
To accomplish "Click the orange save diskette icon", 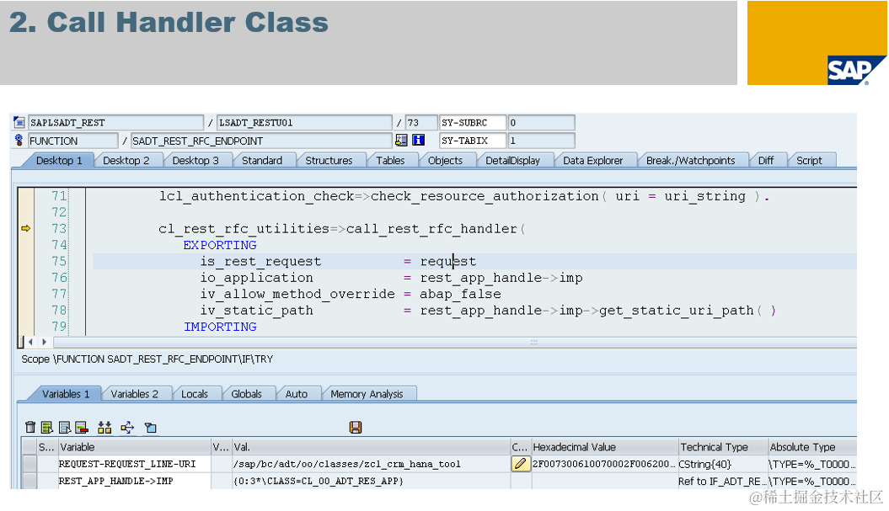I will tap(356, 427).
